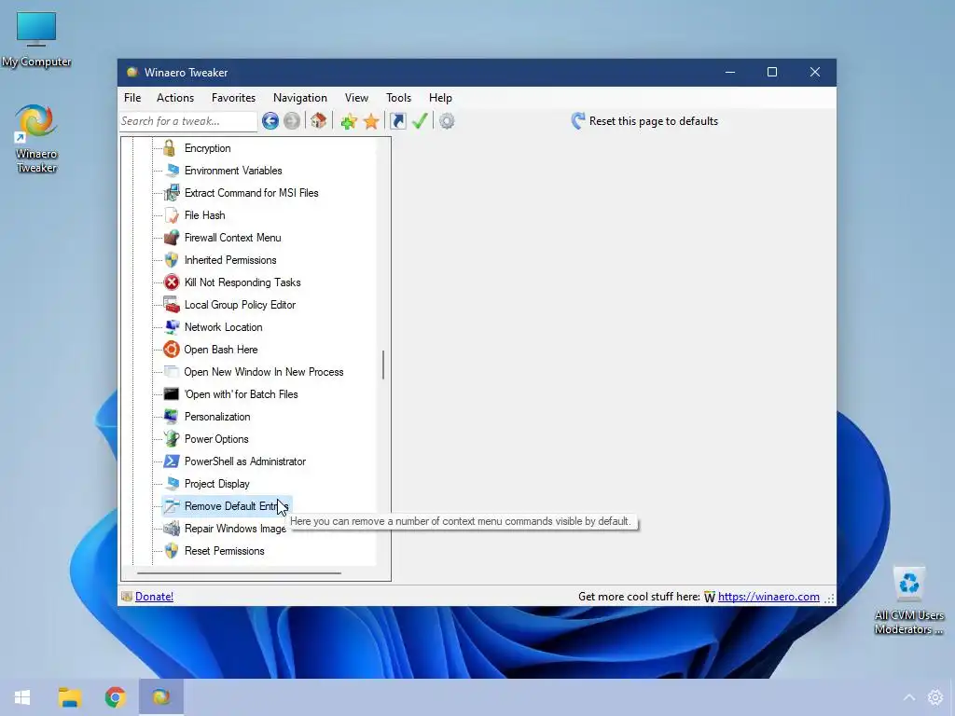
Task: Open settings via the toolbar gear icon
Action: click(447, 121)
